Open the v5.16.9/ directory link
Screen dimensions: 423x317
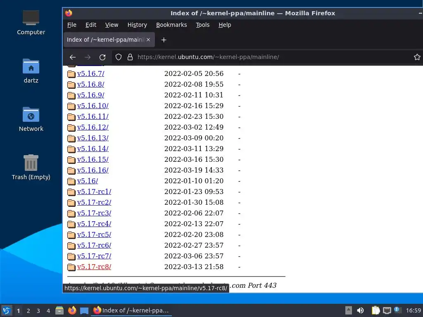point(90,95)
